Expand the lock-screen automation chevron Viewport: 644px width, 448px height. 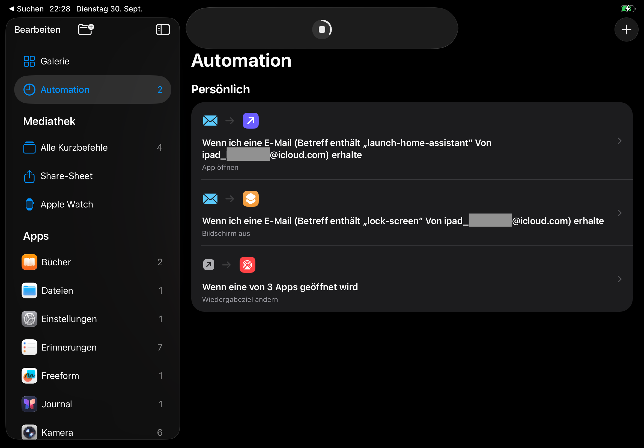619,213
